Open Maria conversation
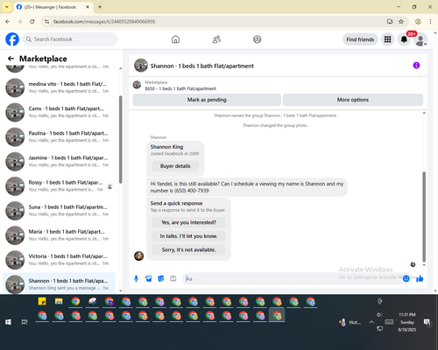The image size is (438, 350). coord(59,235)
